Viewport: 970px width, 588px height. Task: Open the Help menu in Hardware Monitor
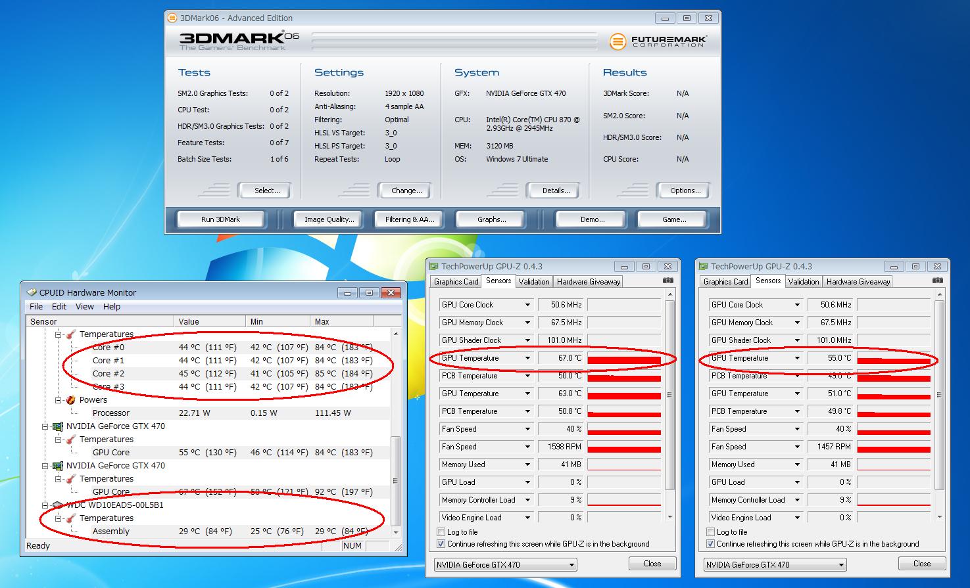point(112,307)
